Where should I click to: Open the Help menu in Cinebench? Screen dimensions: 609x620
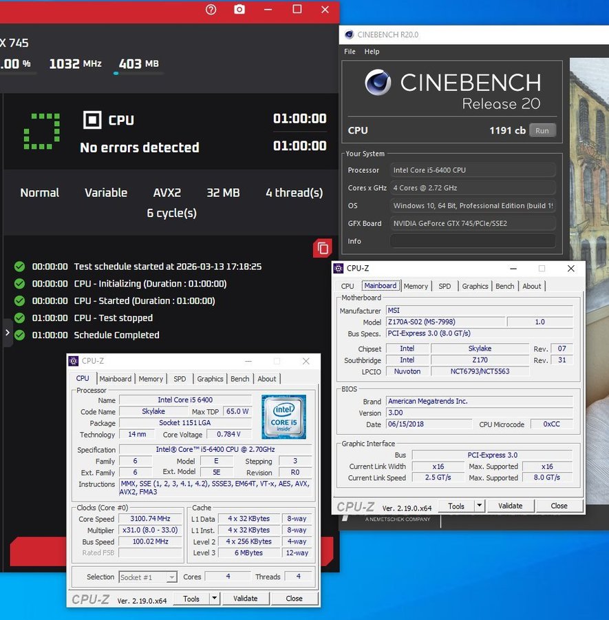tap(372, 52)
